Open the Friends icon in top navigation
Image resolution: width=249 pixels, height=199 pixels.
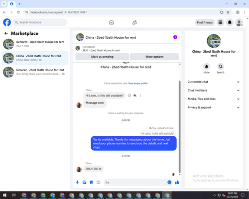pyautogui.click(x=134, y=22)
